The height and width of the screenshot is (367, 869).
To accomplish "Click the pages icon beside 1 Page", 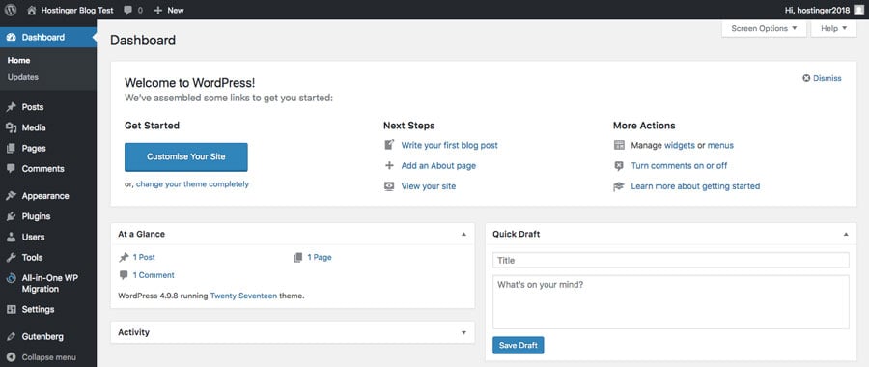I will click(x=298, y=257).
